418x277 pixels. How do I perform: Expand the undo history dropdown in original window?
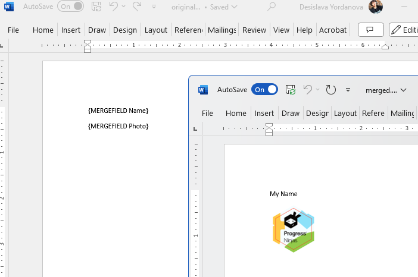pyautogui.click(x=123, y=7)
